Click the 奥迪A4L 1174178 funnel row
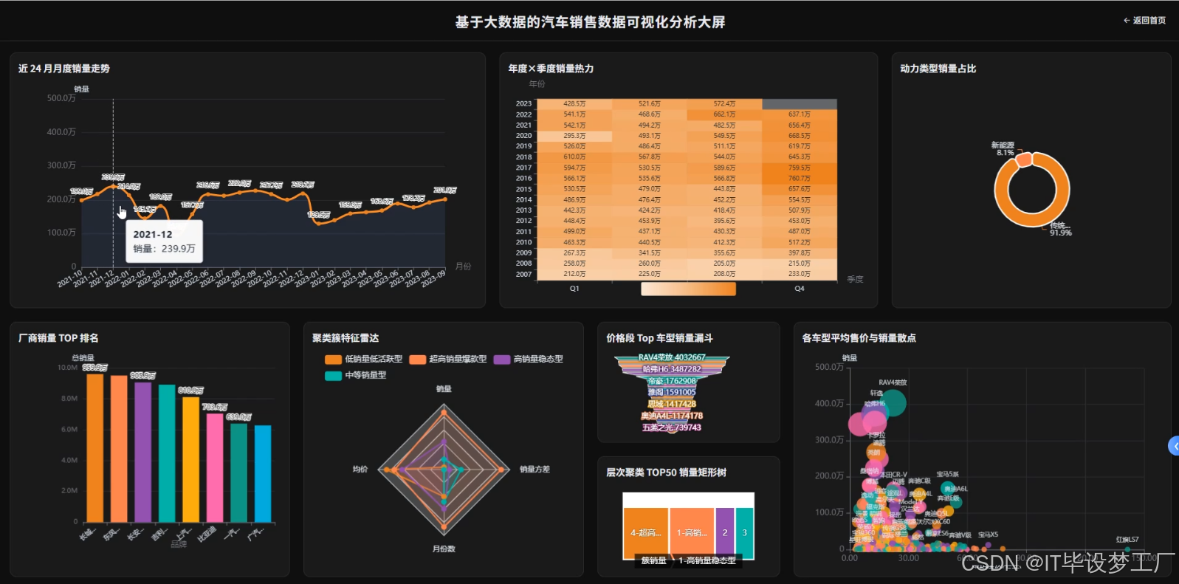Image resolution: width=1179 pixels, height=584 pixels. click(672, 416)
